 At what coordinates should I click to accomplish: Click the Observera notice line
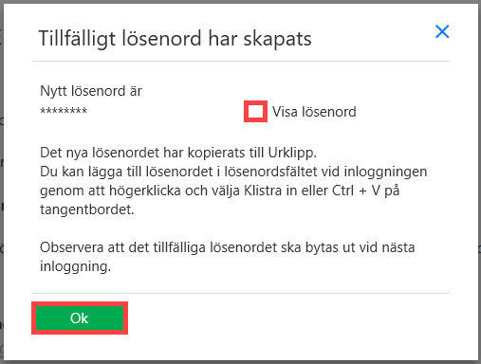tap(228, 247)
